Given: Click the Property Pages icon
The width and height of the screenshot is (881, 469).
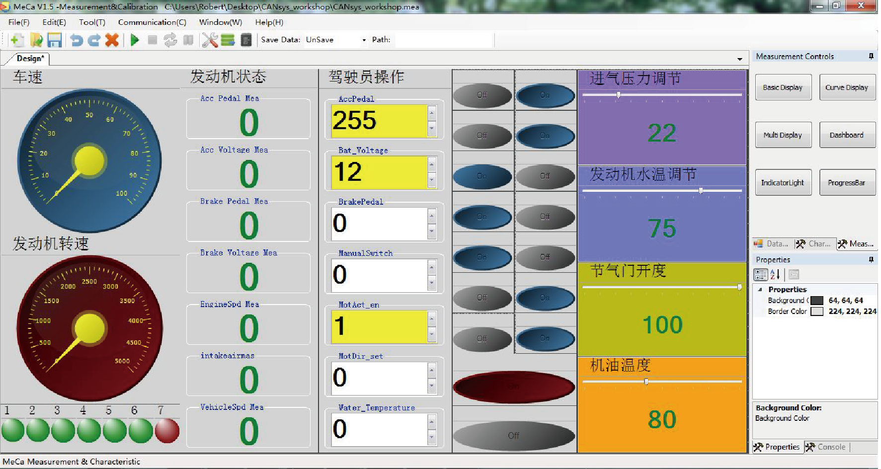Looking at the screenshot, I should click(x=794, y=274).
